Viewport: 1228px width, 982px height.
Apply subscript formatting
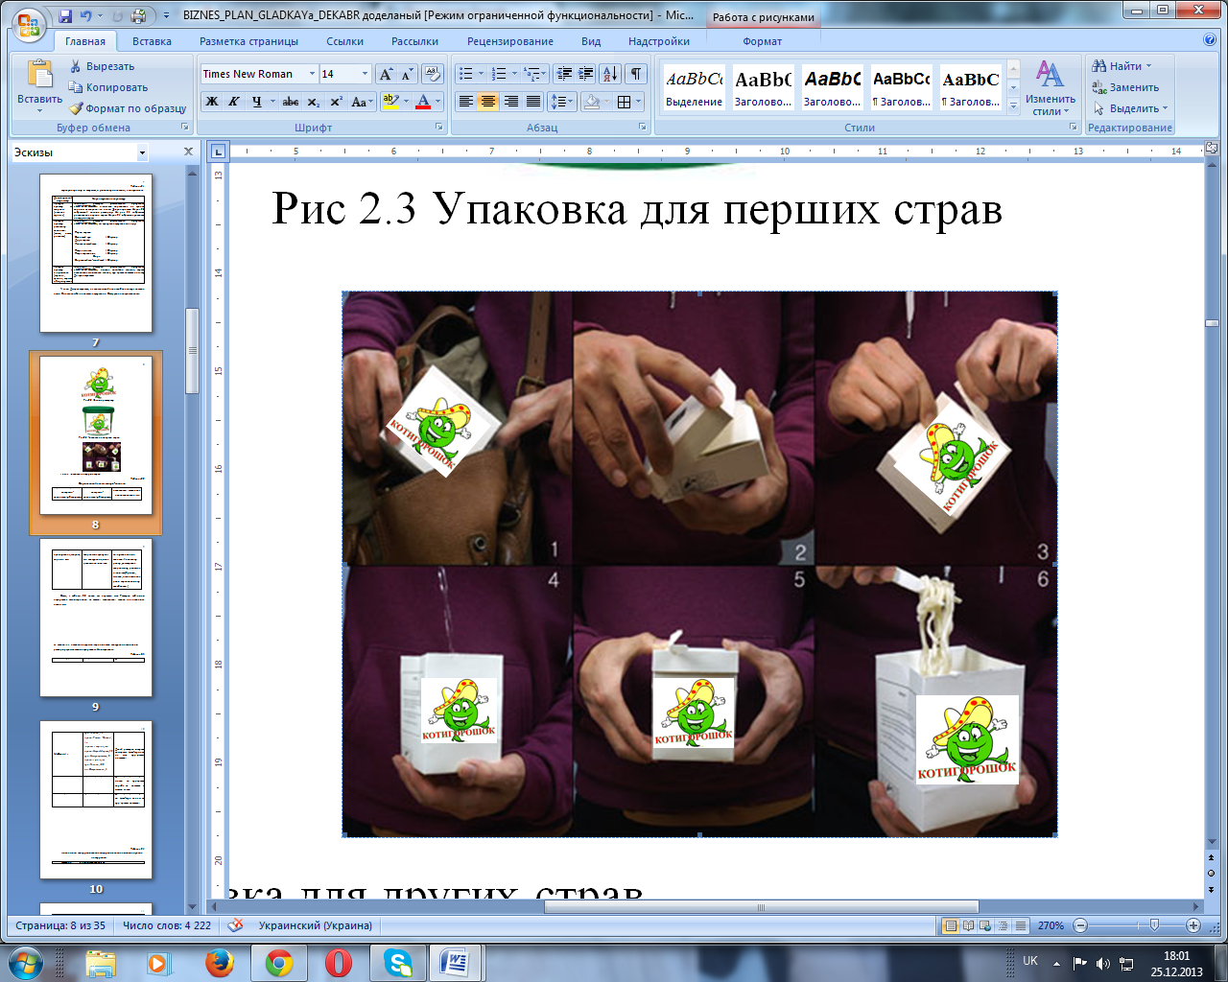(x=313, y=102)
